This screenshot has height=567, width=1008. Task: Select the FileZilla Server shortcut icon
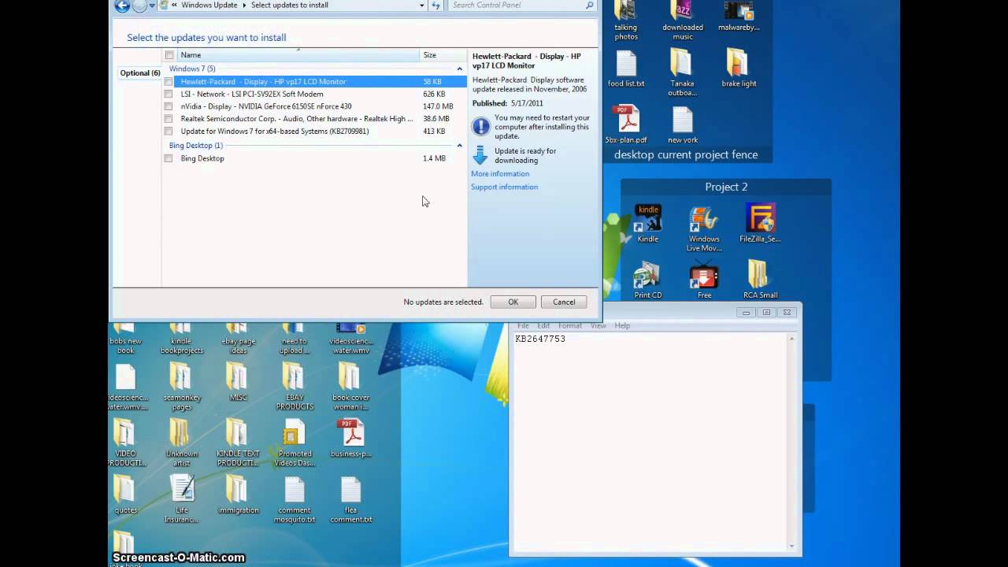coord(760,224)
